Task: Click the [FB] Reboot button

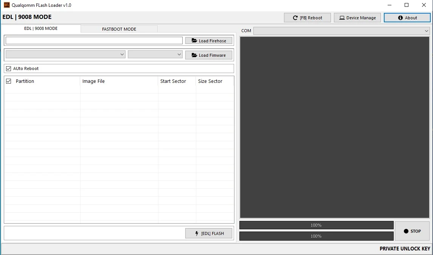Action: (307, 18)
